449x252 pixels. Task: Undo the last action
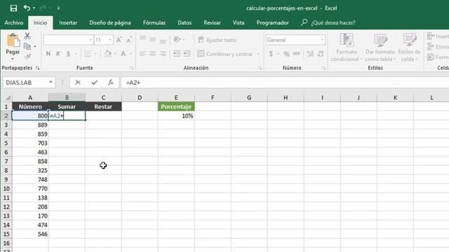tap(27, 8)
